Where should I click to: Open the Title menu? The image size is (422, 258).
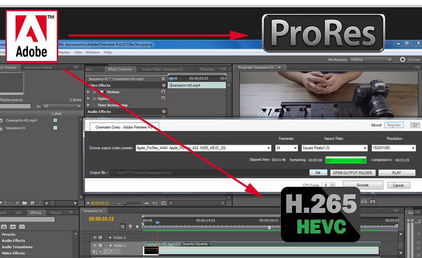pyautogui.click(x=78, y=52)
